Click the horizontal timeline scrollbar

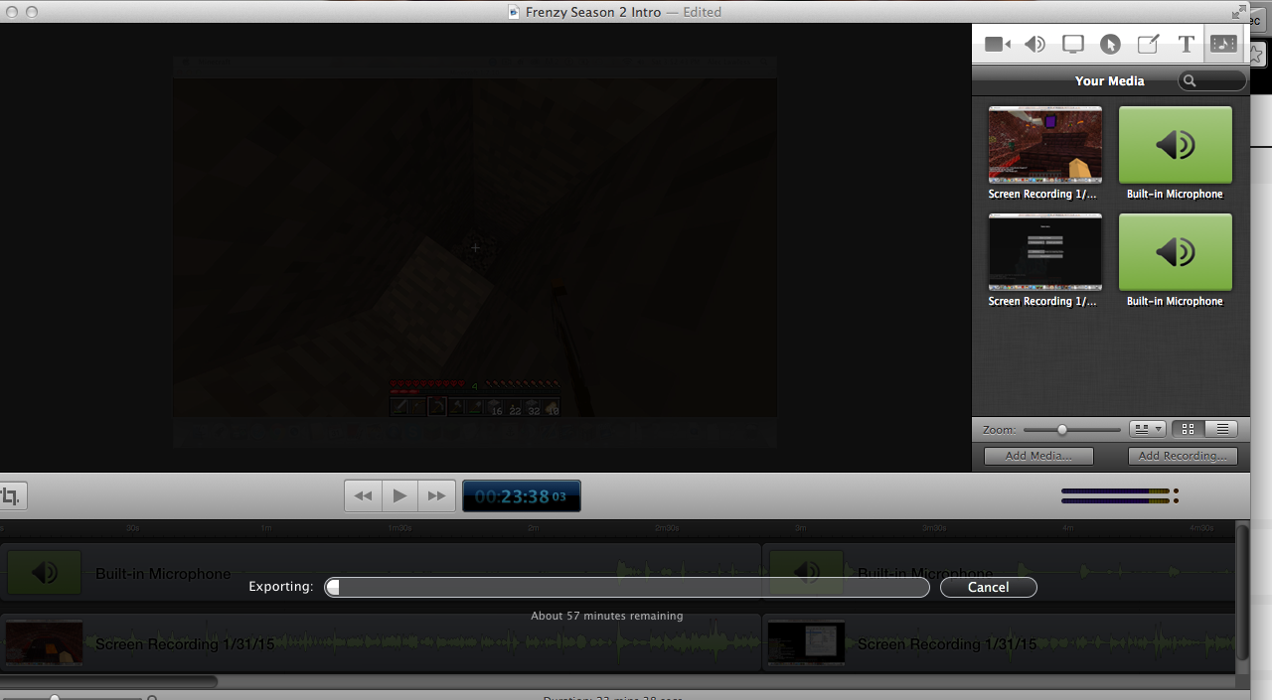click(109, 681)
